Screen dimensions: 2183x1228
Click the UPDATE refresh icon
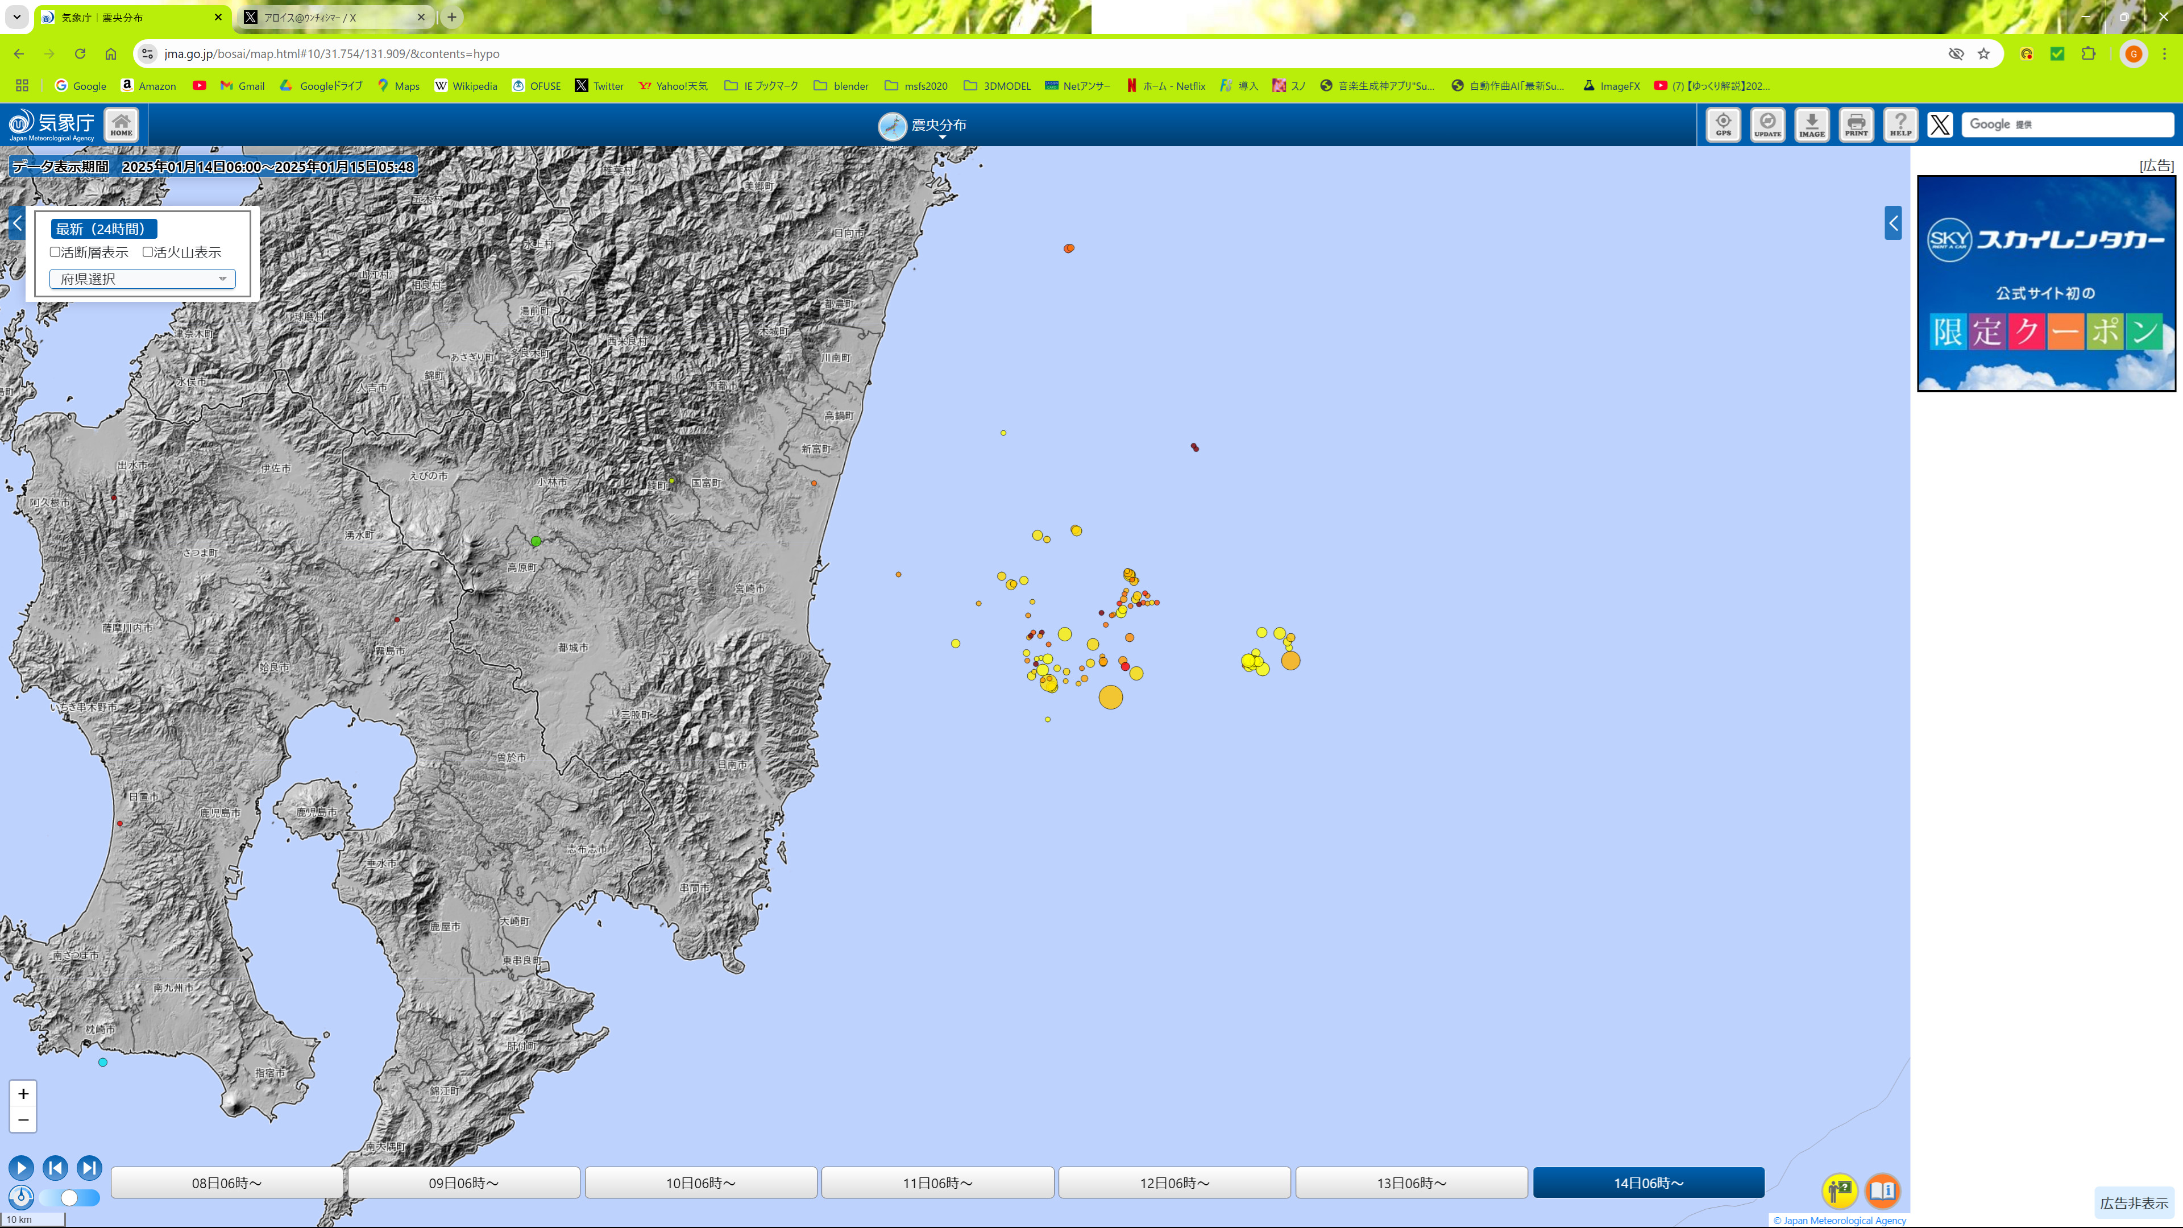[x=1767, y=125]
